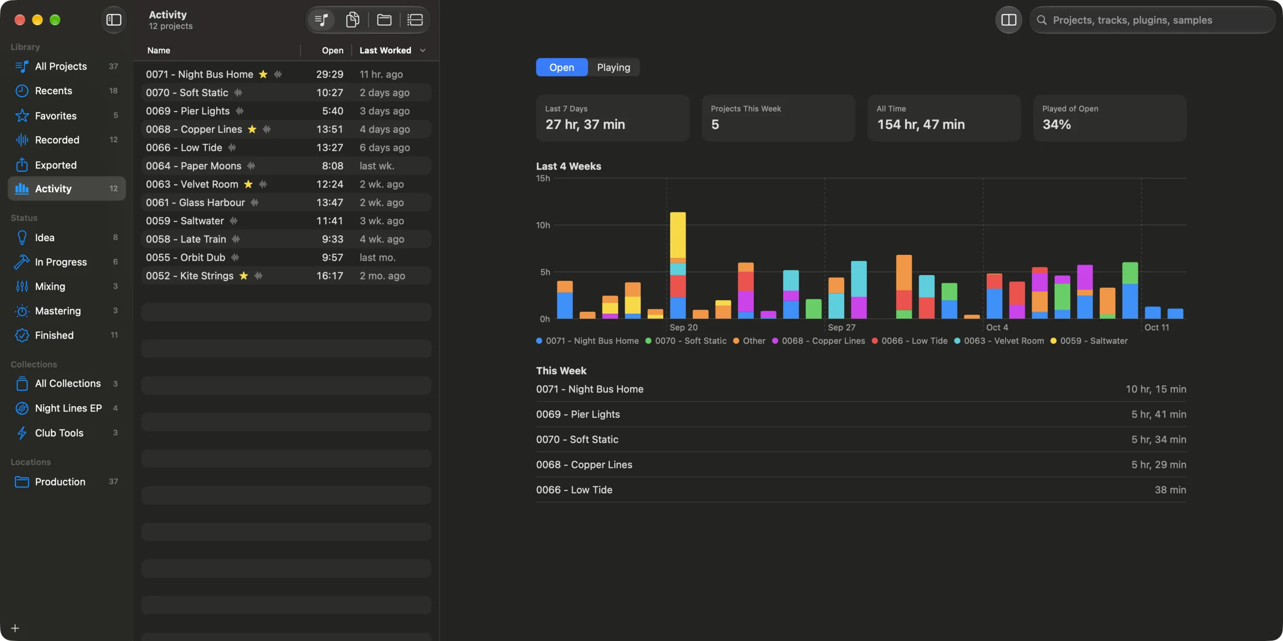Select the list layout toolbar icon
The height and width of the screenshot is (641, 1283).
coord(415,20)
